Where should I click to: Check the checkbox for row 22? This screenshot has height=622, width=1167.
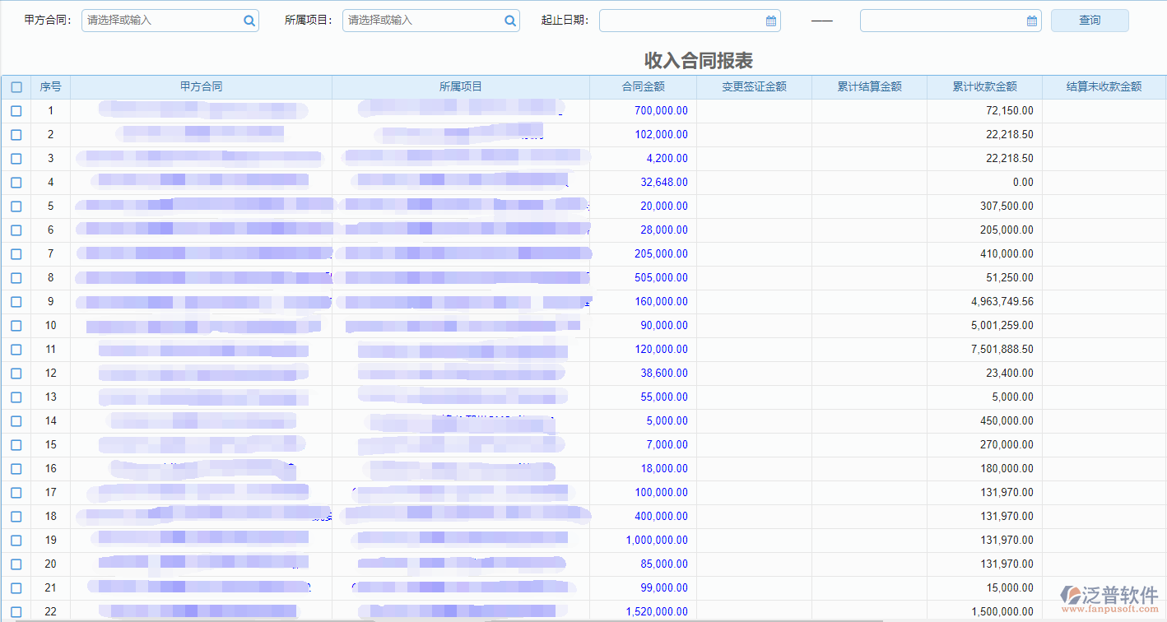(x=16, y=611)
